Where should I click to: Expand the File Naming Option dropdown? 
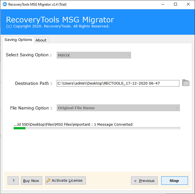118,108
